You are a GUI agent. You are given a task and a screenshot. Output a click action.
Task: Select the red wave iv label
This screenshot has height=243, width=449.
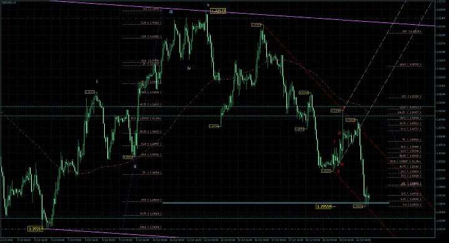pos(342,165)
